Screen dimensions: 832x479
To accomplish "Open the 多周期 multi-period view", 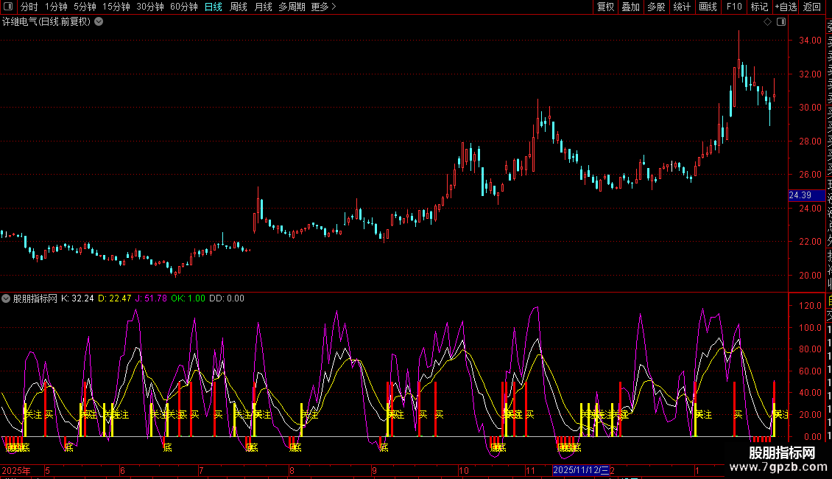I will pyautogui.click(x=291, y=7).
